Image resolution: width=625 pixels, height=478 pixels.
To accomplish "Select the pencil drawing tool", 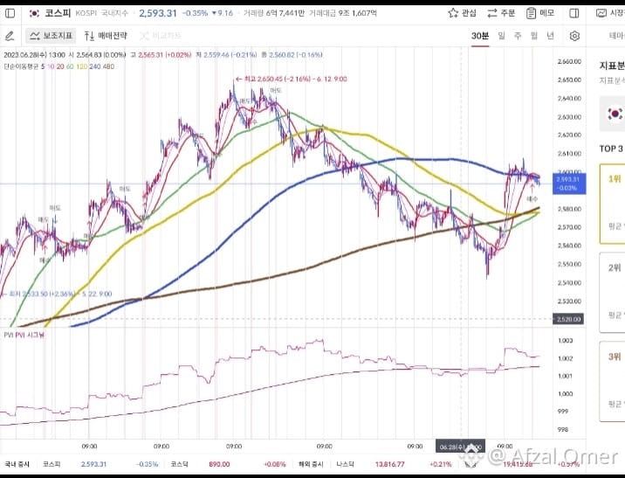I will pyautogui.click(x=10, y=36).
